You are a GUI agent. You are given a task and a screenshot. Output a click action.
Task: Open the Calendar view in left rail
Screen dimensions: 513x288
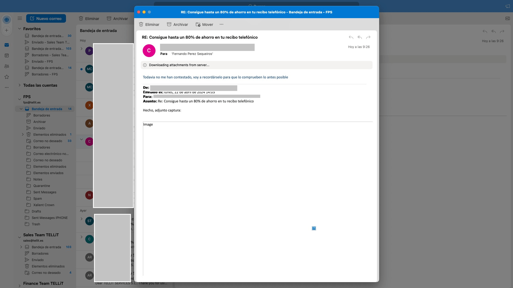pyautogui.click(x=7, y=55)
